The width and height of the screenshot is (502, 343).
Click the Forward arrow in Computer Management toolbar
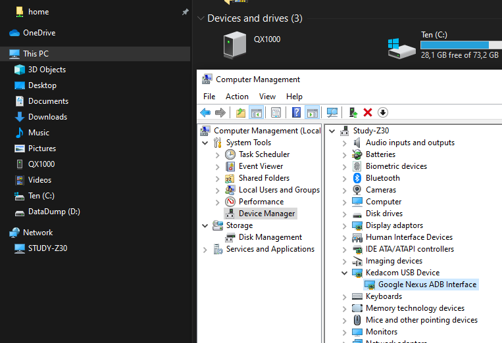point(220,112)
